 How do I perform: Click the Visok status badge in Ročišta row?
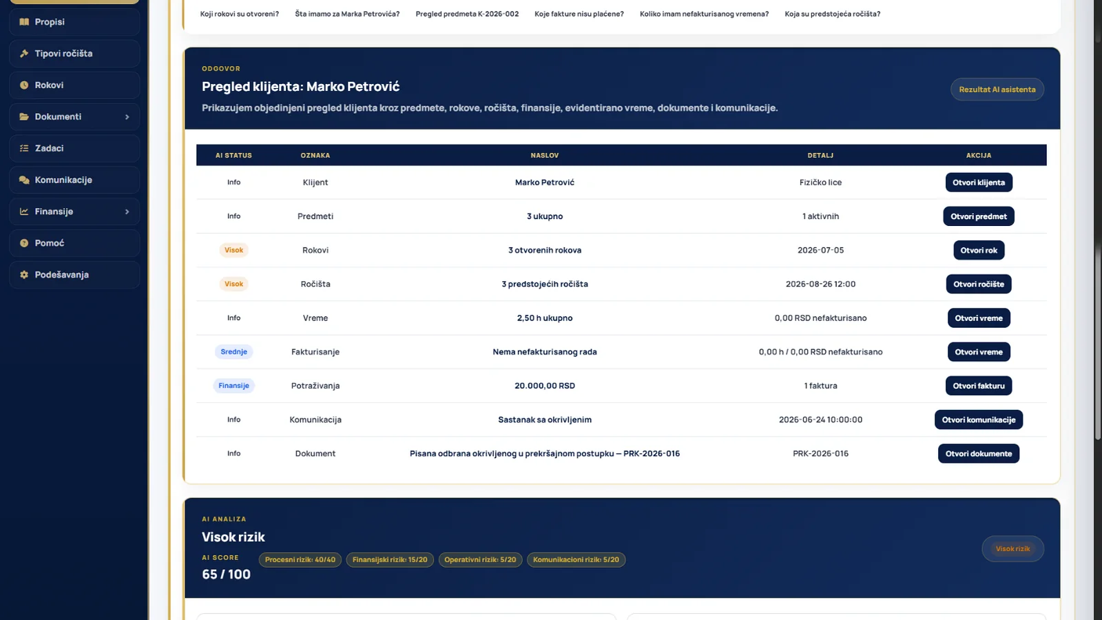(x=233, y=284)
